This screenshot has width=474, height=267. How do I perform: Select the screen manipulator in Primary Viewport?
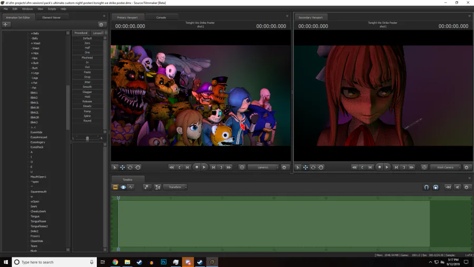click(138, 167)
